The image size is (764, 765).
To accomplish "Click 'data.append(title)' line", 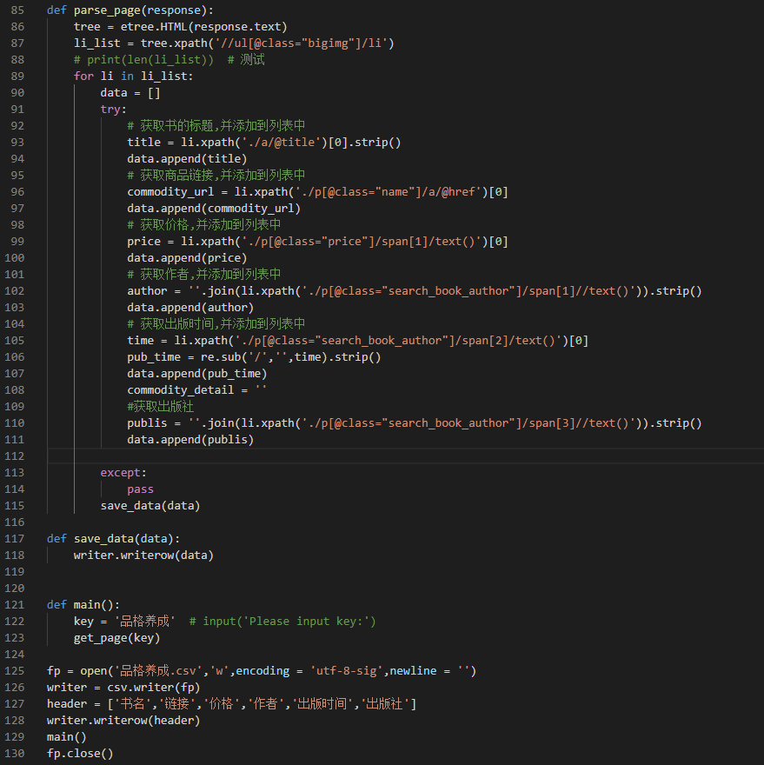I will click(x=187, y=159).
